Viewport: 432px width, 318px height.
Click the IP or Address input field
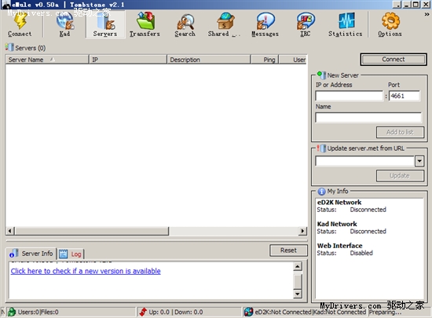(349, 96)
